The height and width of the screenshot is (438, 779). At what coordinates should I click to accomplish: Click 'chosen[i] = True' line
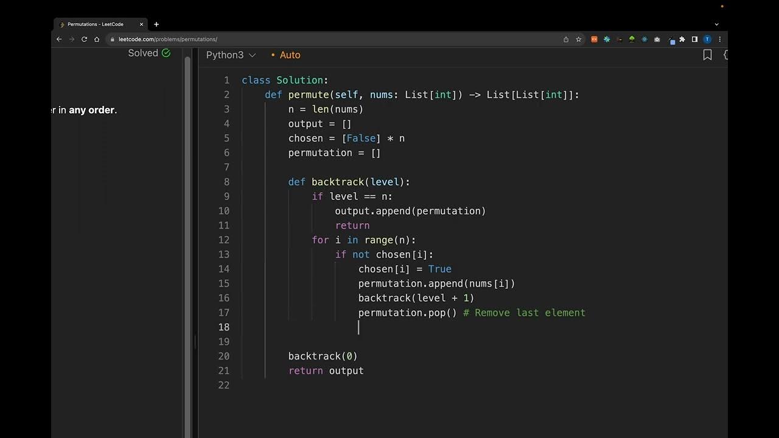[x=405, y=269]
